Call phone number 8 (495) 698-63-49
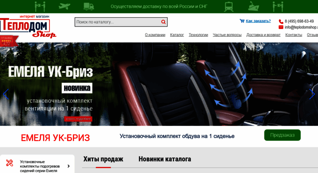Screen dimensions: 318x173 point(299,21)
